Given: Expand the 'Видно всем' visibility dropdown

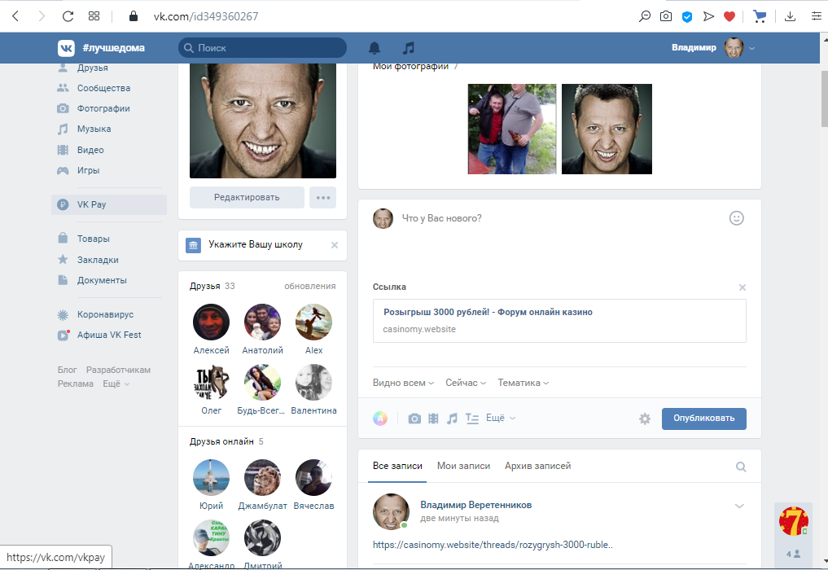Looking at the screenshot, I should 403,383.
